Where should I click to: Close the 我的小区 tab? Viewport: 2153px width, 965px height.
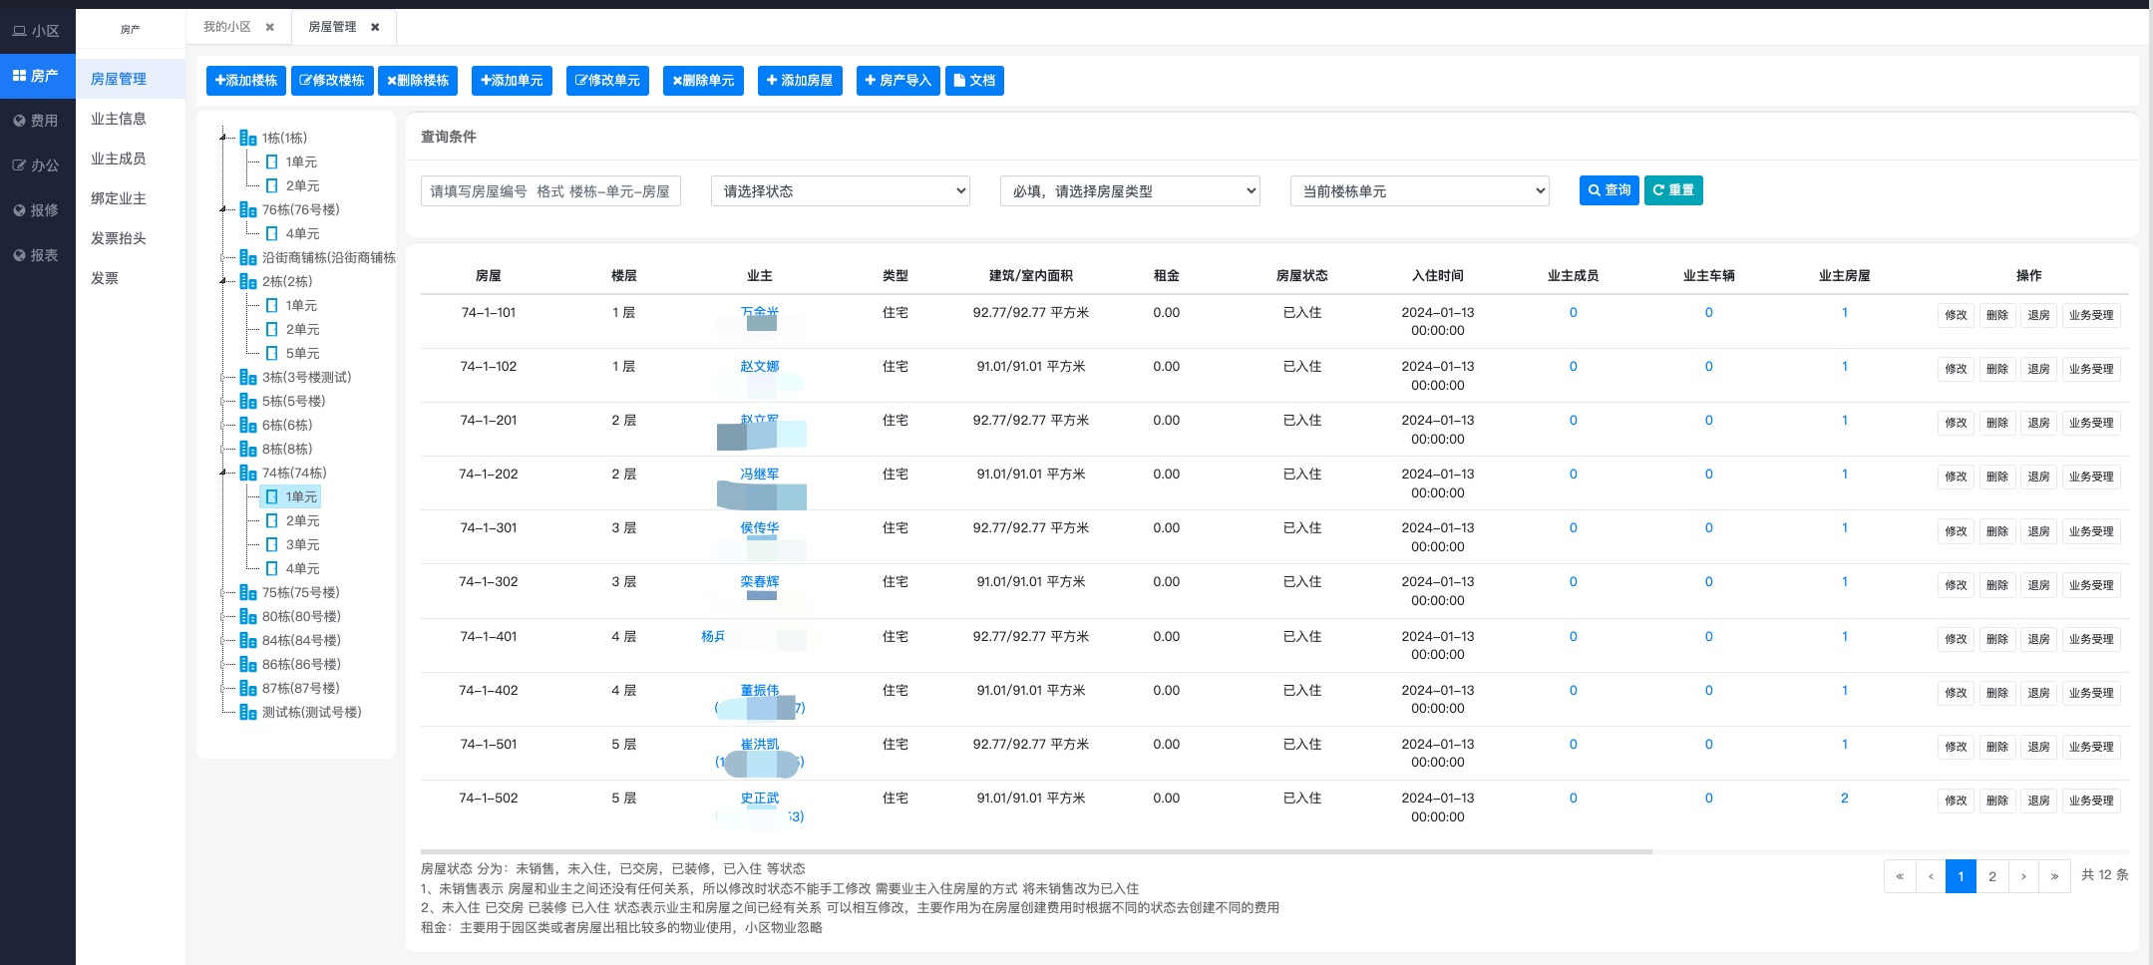pyautogui.click(x=269, y=27)
